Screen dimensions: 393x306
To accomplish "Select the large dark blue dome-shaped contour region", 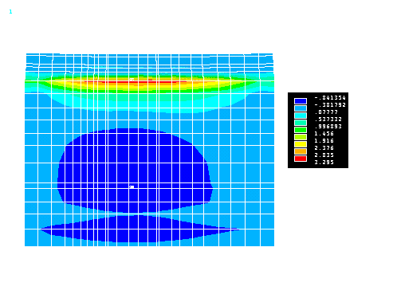I will click(x=135, y=170).
